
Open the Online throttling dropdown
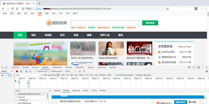(70, 71)
